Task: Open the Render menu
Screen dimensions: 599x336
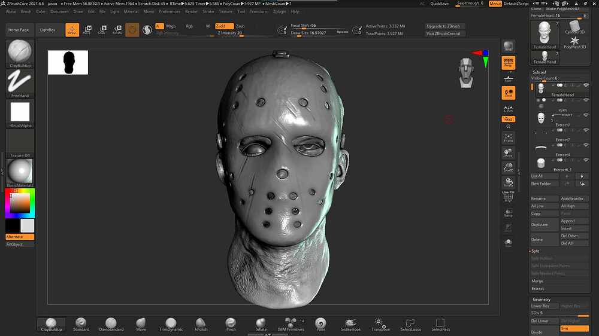Action: [x=192, y=11]
